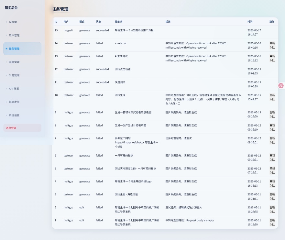Click the ID column header

coord(56,22)
